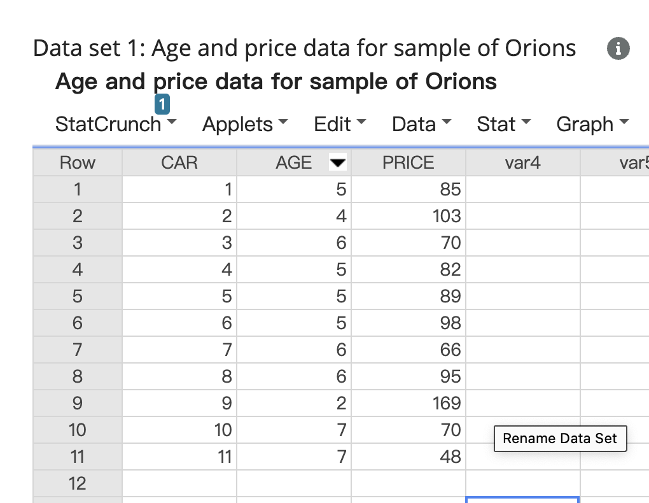The width and height of the screenshot is (649, 503).
Task: Select row number 4
Action: pos(78,269)
